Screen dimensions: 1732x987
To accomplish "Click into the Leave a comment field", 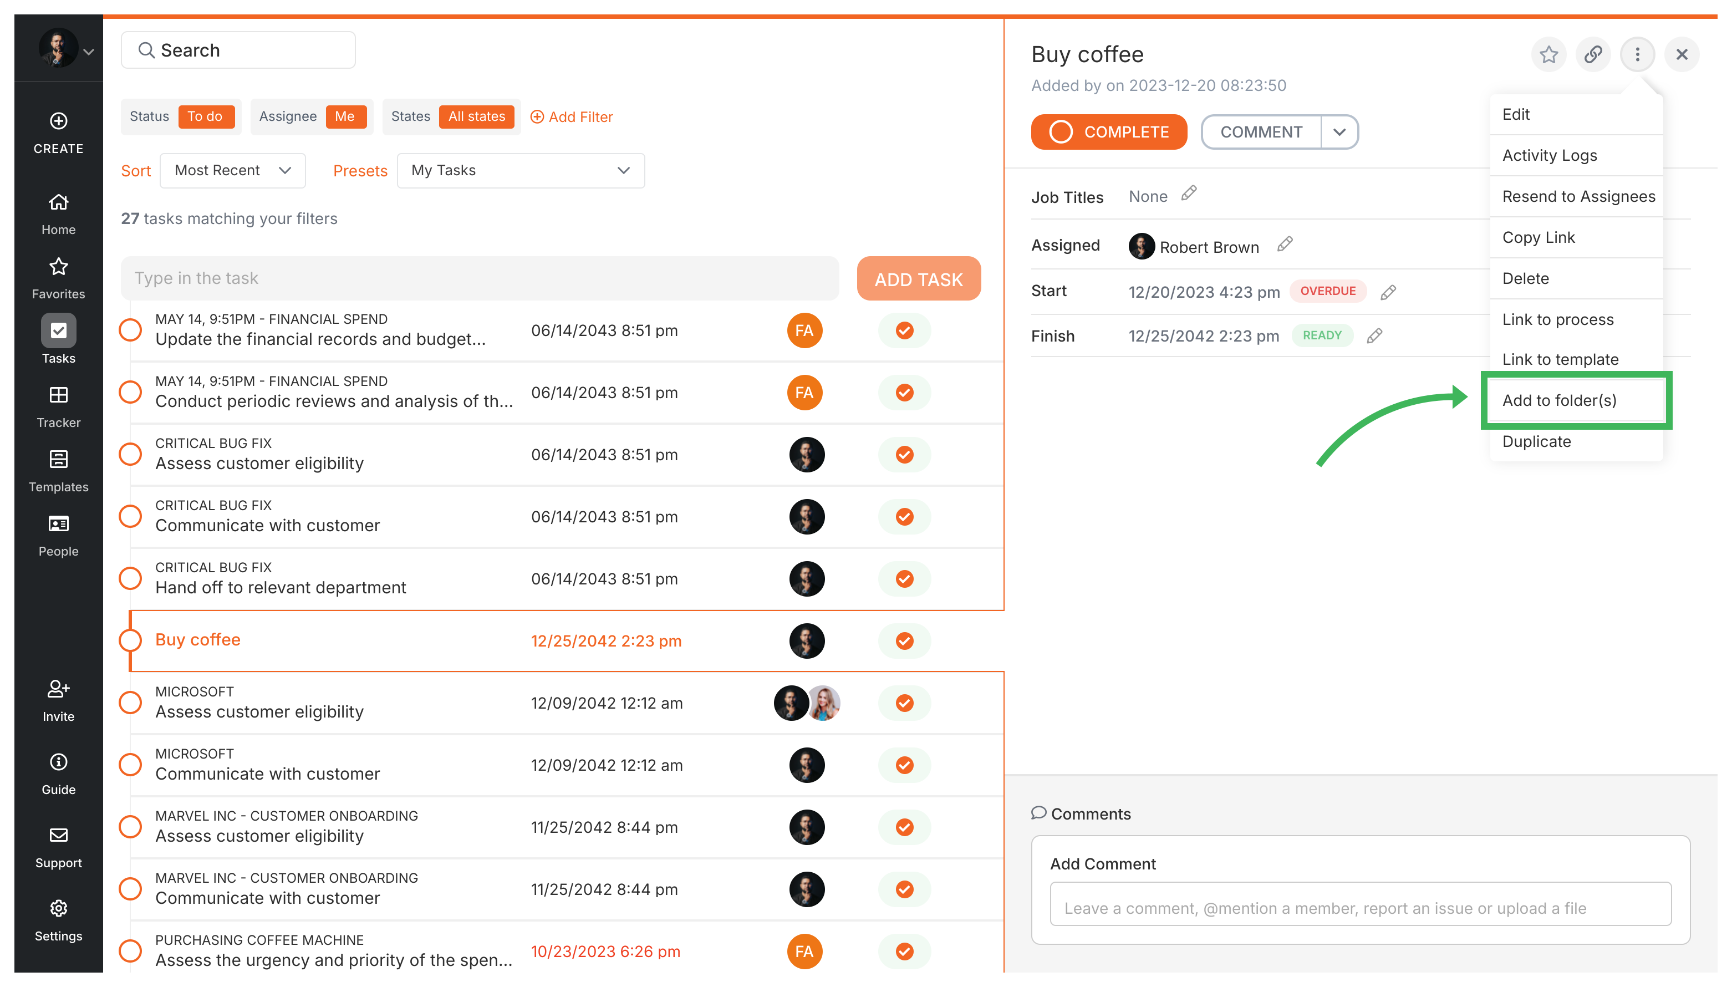I will [x=1360, y=908].
